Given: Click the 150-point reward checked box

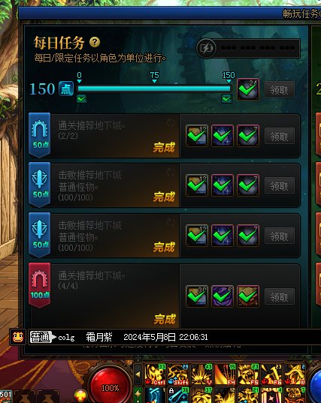Looking at the screenshot, I should pyautogui.click(x=248, y=89).
